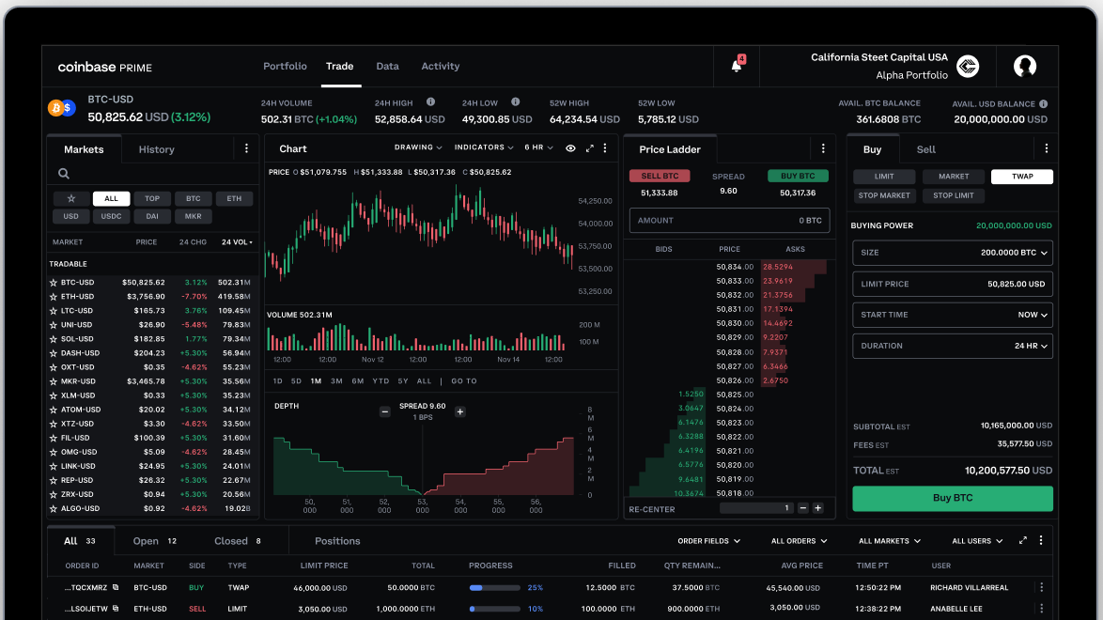The width and height of the screenshot is (1103, 620).
Task: Open START TIME dropdown
Action: pos(1032,315)
